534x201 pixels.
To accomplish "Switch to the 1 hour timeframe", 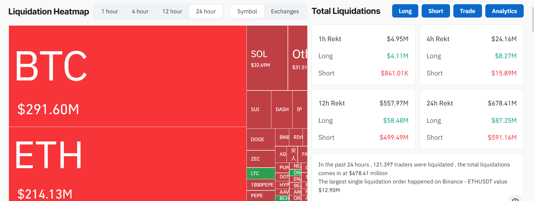I will (110, 11).
